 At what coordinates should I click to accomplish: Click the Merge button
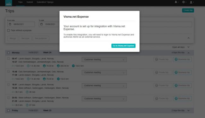[13, 38]
